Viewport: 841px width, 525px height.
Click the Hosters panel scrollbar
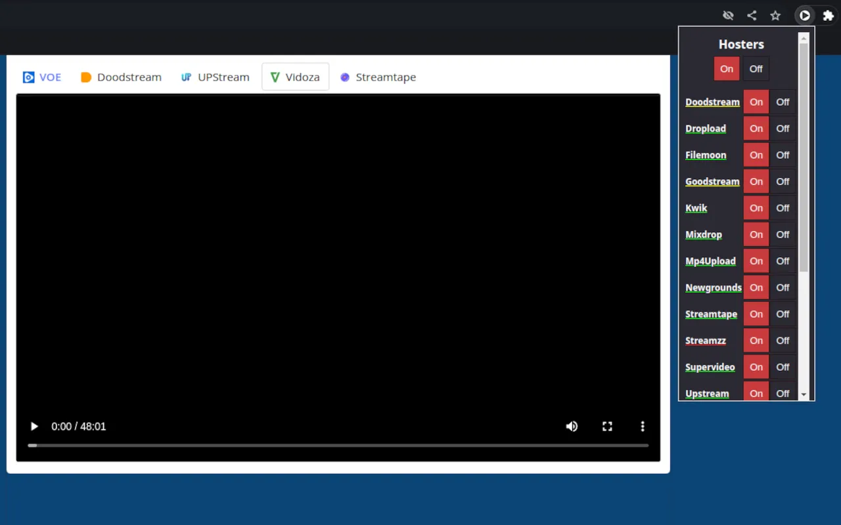pos(803,197)
